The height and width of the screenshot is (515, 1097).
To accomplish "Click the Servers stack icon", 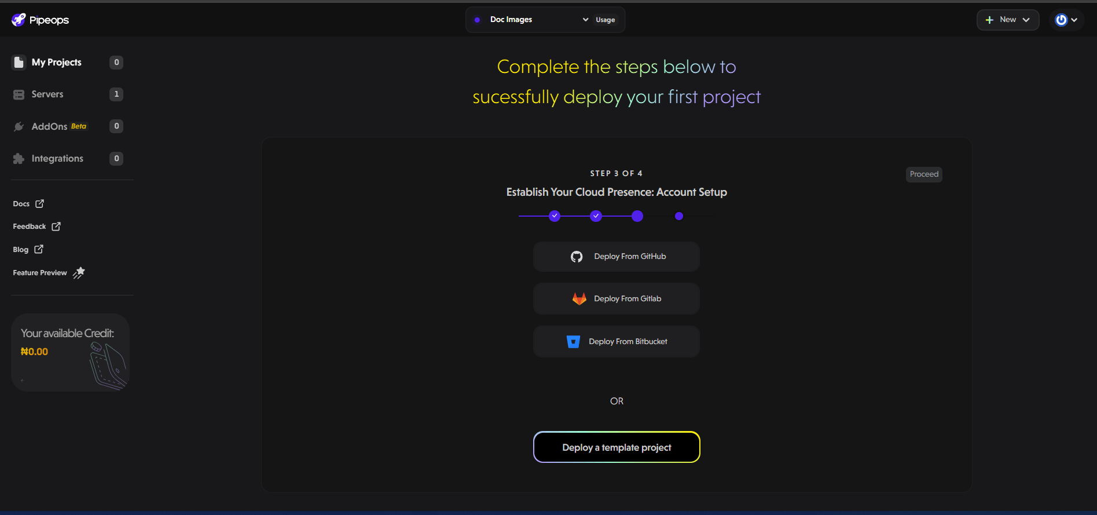I will click(19, 94).
